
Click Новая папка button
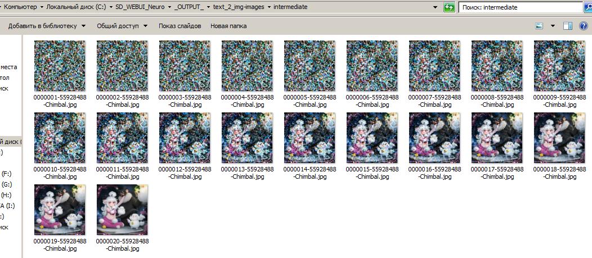pyautogui.click(x=228, y=26)
